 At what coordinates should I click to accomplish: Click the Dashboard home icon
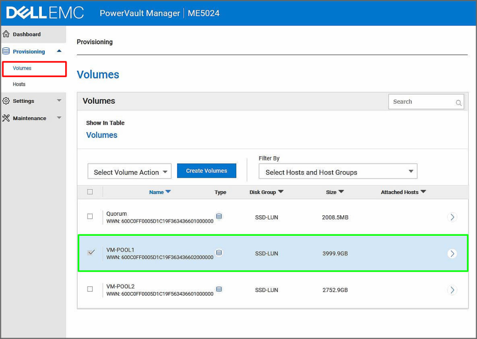[6, 34]
